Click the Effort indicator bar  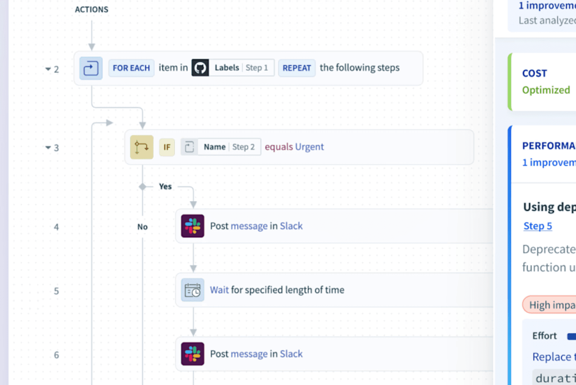572,336
